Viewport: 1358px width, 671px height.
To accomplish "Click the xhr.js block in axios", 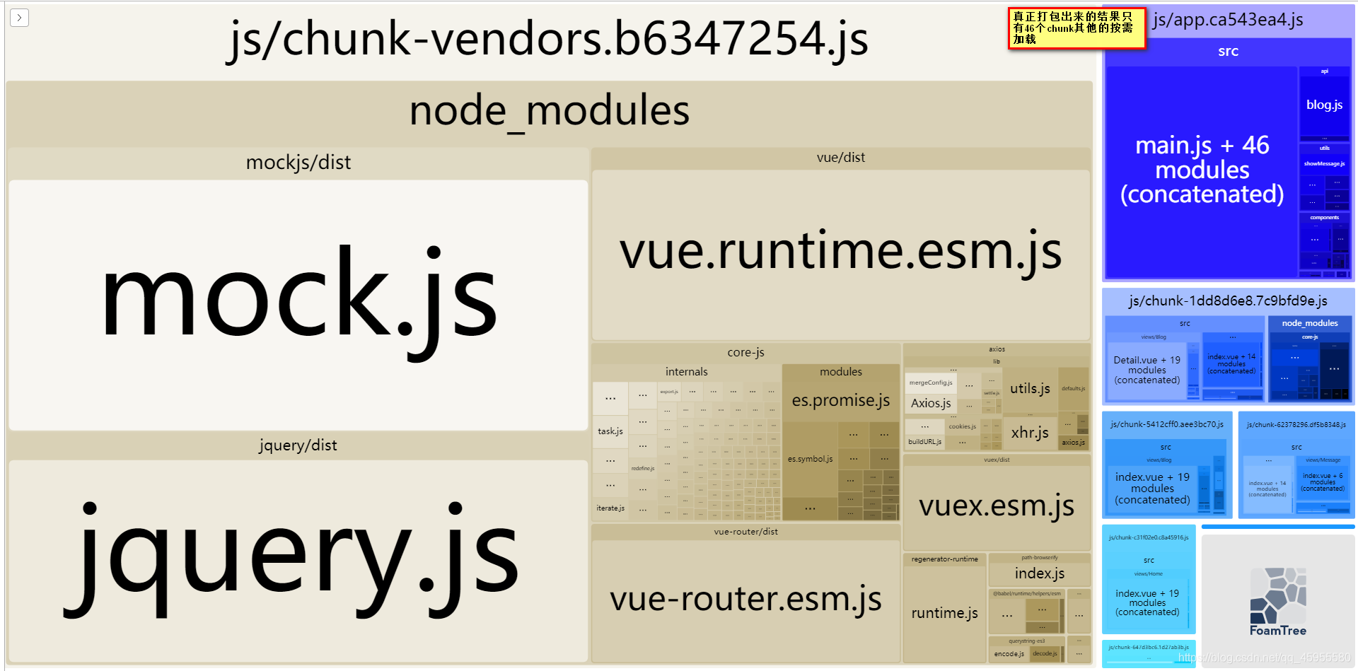I will [1030, 433].
